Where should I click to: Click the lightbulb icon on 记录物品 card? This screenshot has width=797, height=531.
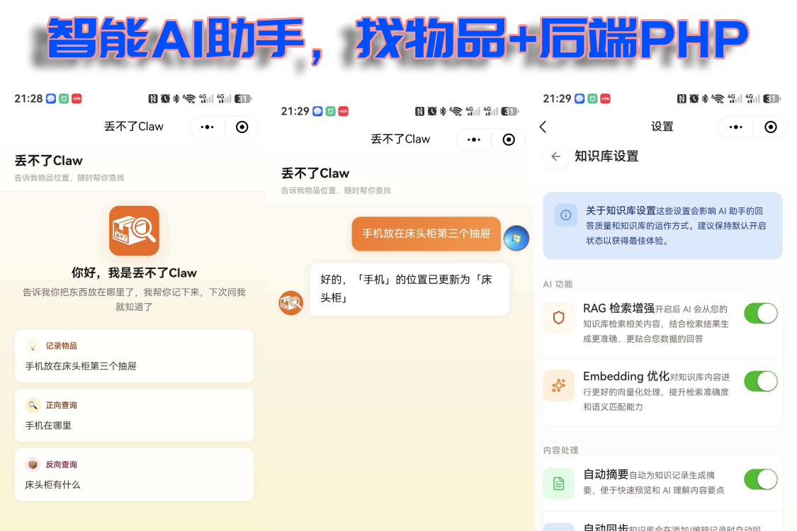33,346
